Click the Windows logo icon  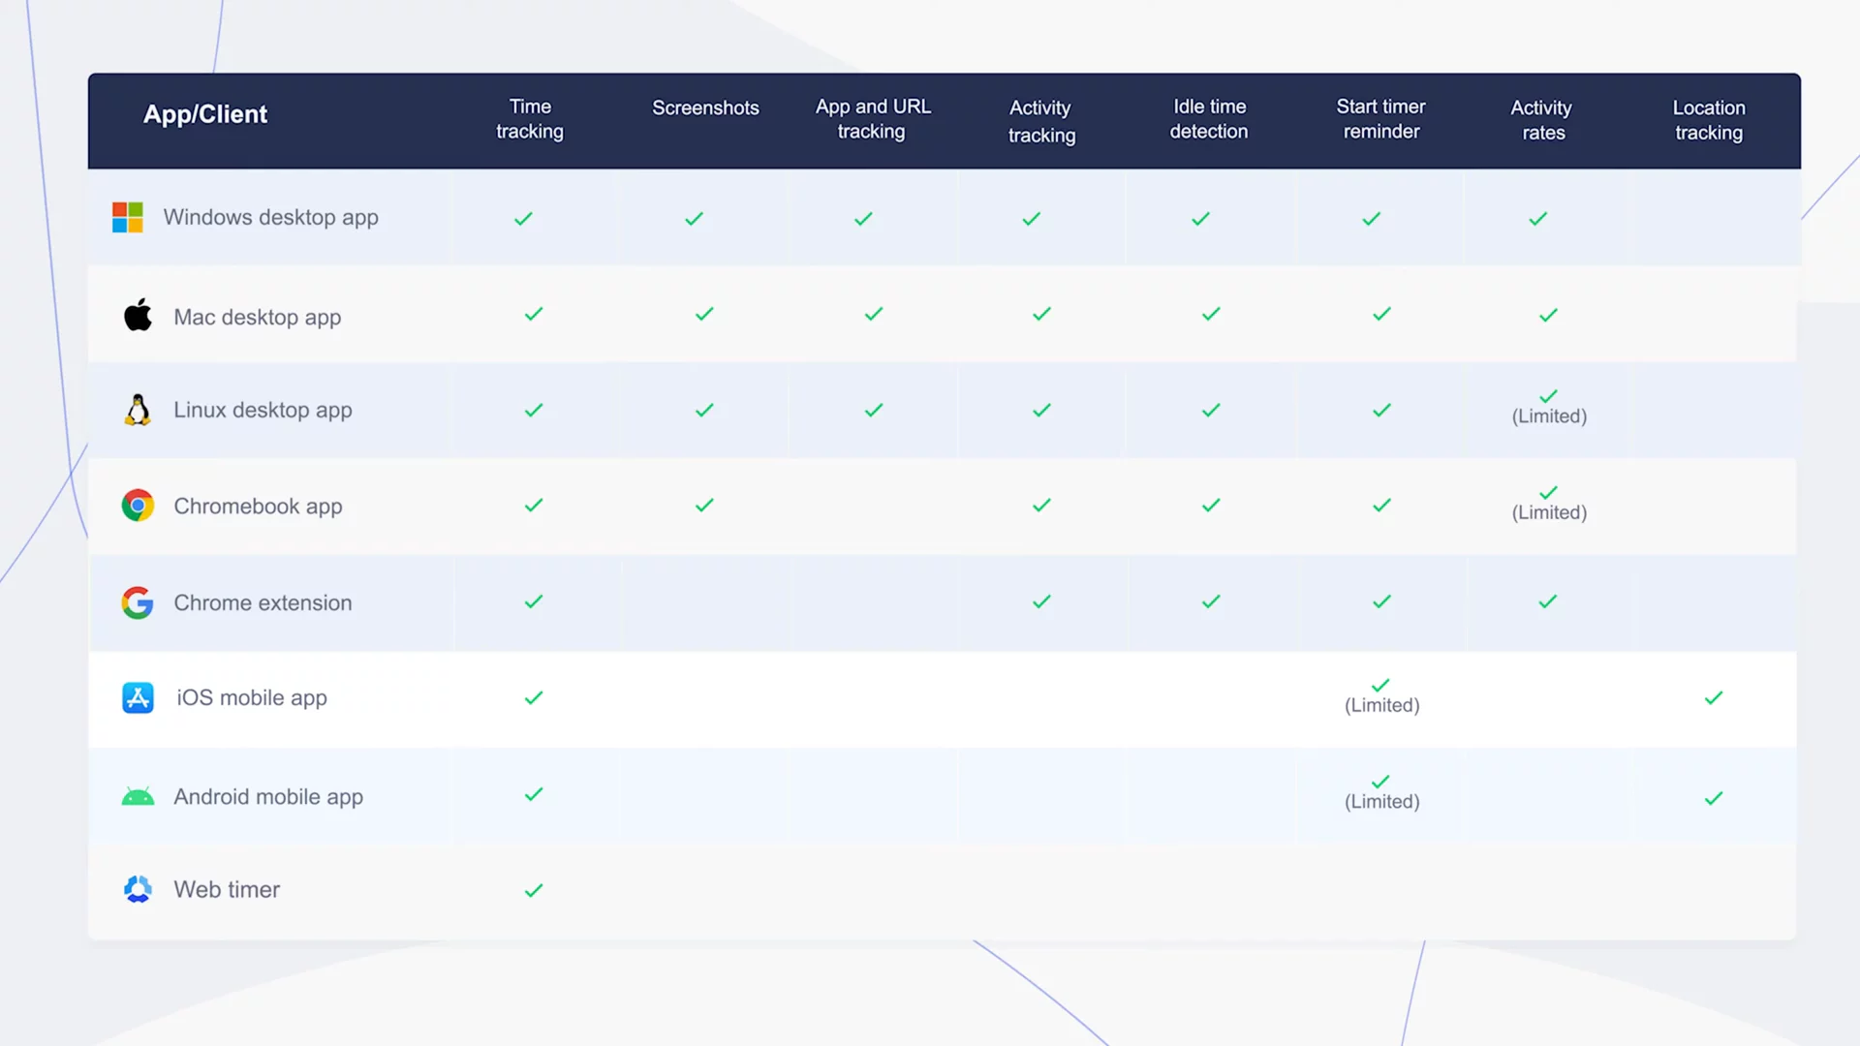pos(127,218)
